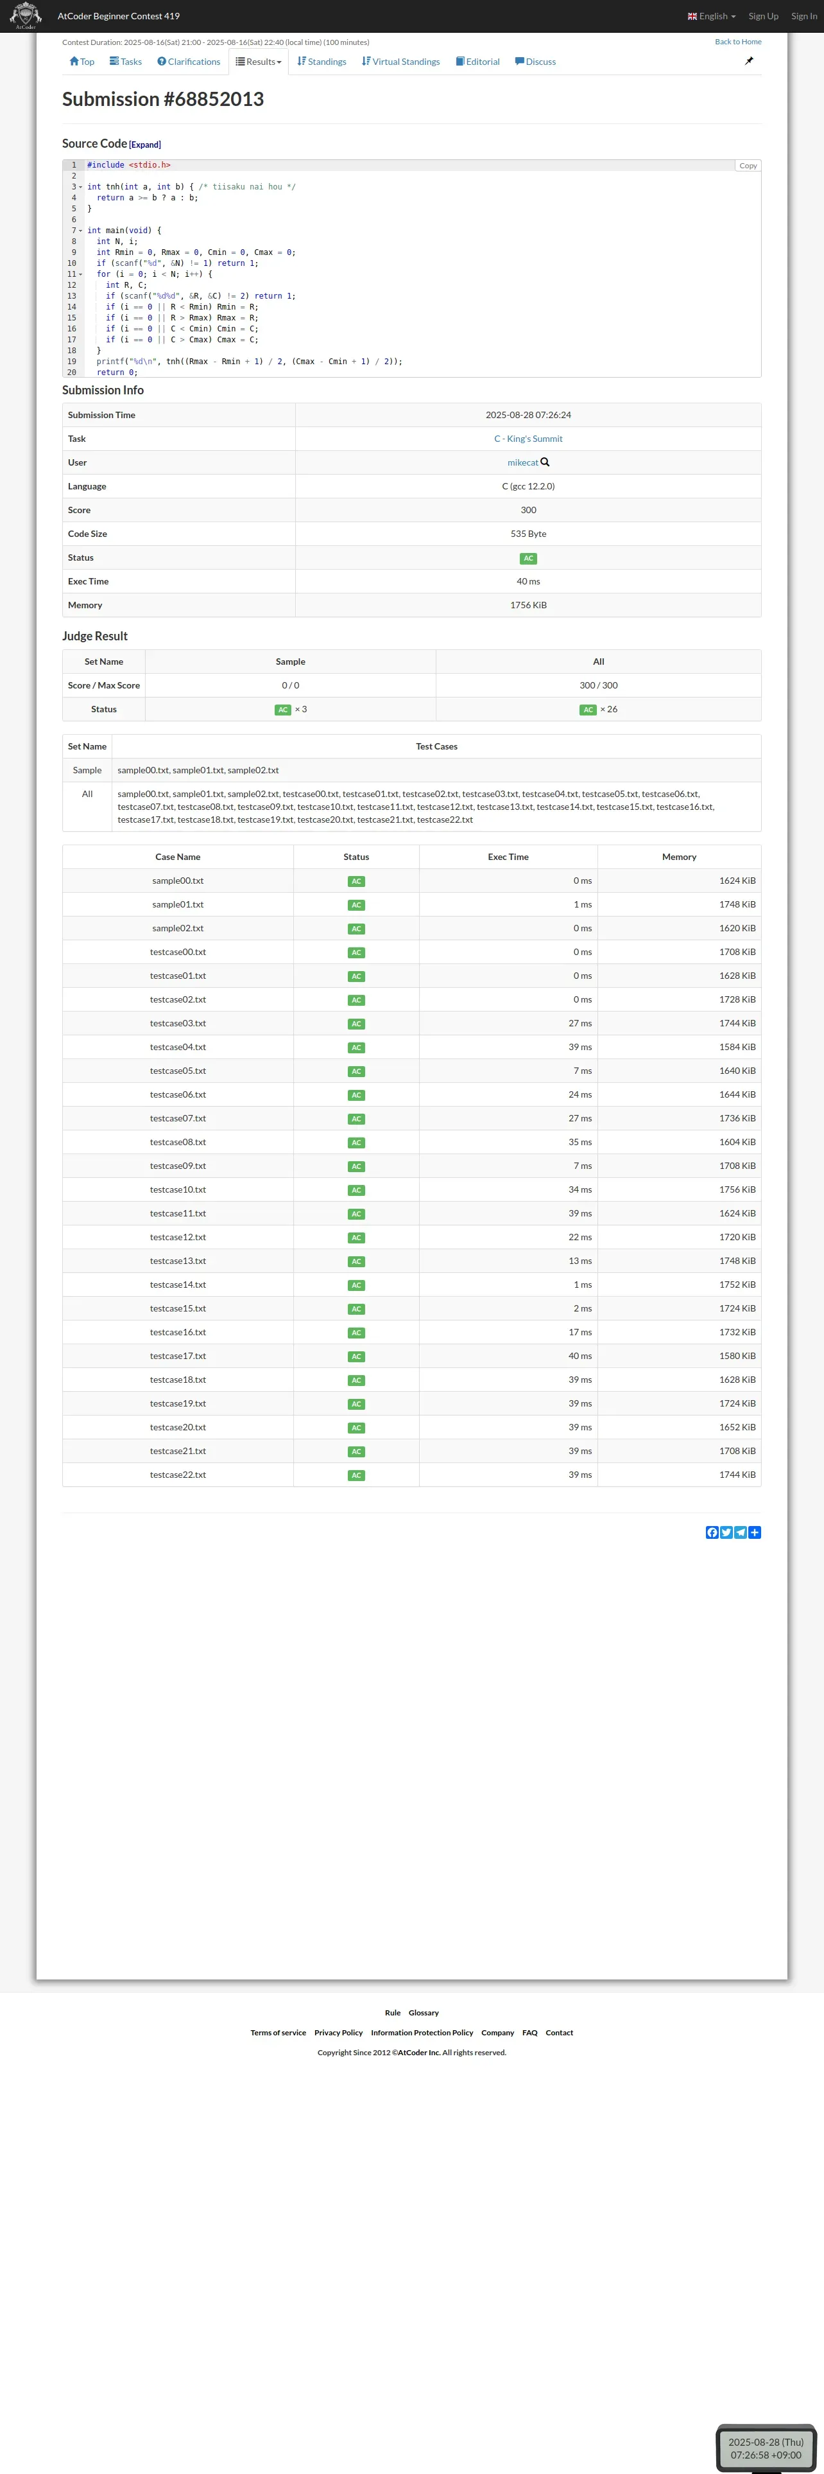The image size is (824, 2474).
Task: Open the Editorial tab
Action: click(x=477, y=62)
